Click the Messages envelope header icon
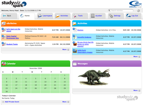Viewport: 143px width, 105px height. click(x=75, y=64)
